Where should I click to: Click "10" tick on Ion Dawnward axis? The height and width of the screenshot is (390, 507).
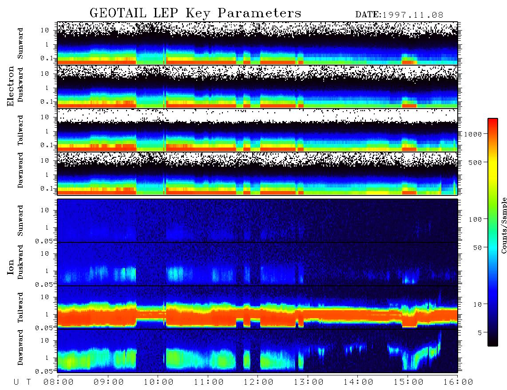coord(45,340)
